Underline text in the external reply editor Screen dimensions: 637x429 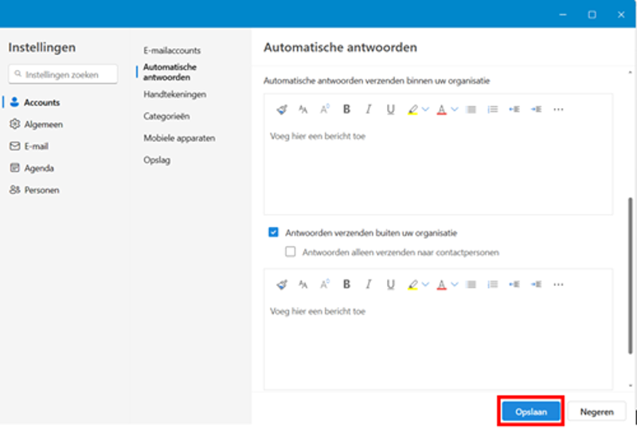pos(390,284)
